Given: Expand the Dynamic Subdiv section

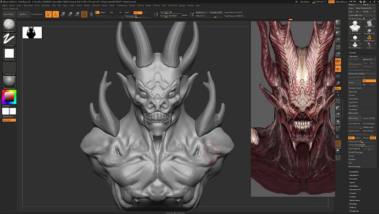Looking at the screenshot, I should (x=355, y=88).
